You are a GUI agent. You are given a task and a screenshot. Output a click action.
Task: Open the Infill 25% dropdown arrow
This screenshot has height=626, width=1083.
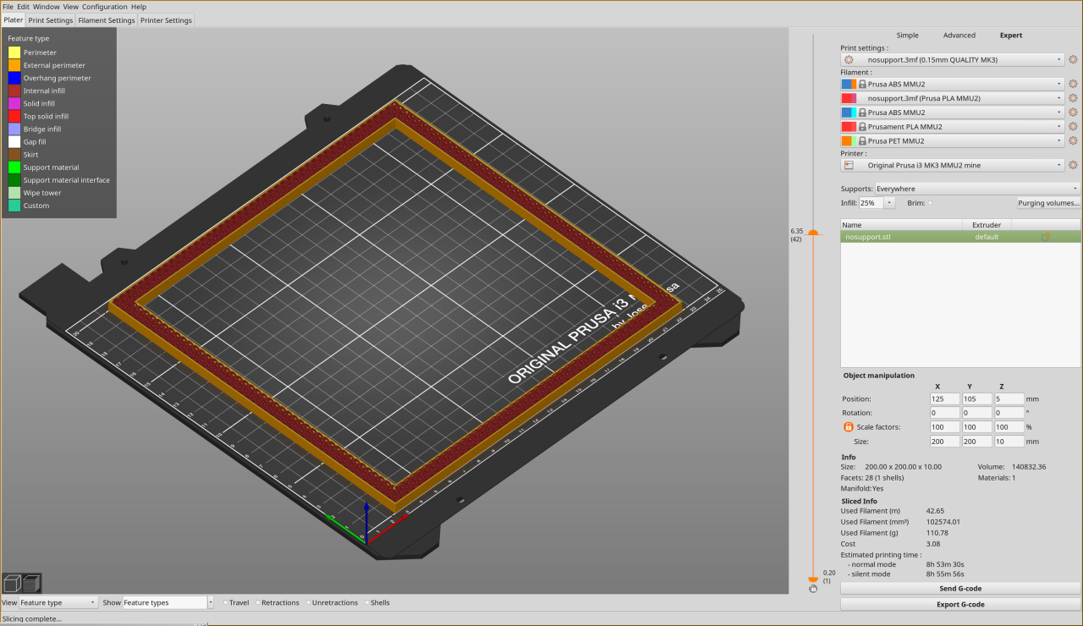889,203
